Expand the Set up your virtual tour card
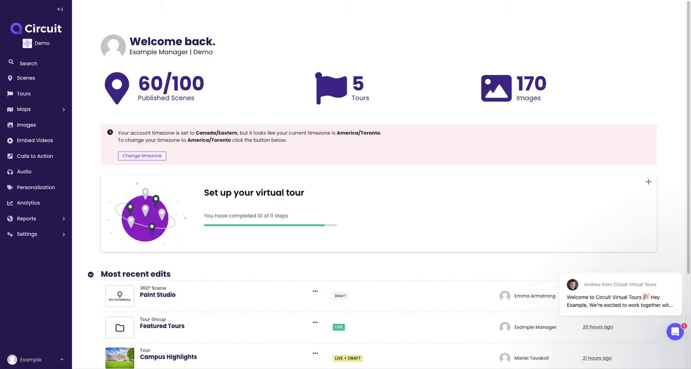Image resolution: width=691 pixels, height=369 pixels. 648,182
